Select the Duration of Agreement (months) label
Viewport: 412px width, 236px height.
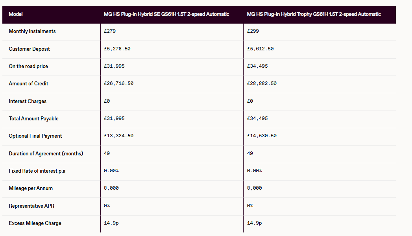click(46, 153)
